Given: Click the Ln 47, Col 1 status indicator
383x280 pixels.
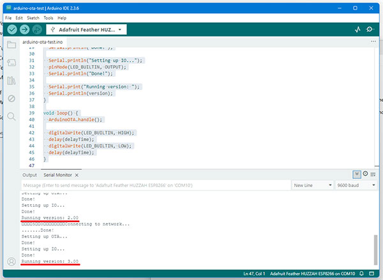Looking at the screenshot, I should (x=254, y=274).
